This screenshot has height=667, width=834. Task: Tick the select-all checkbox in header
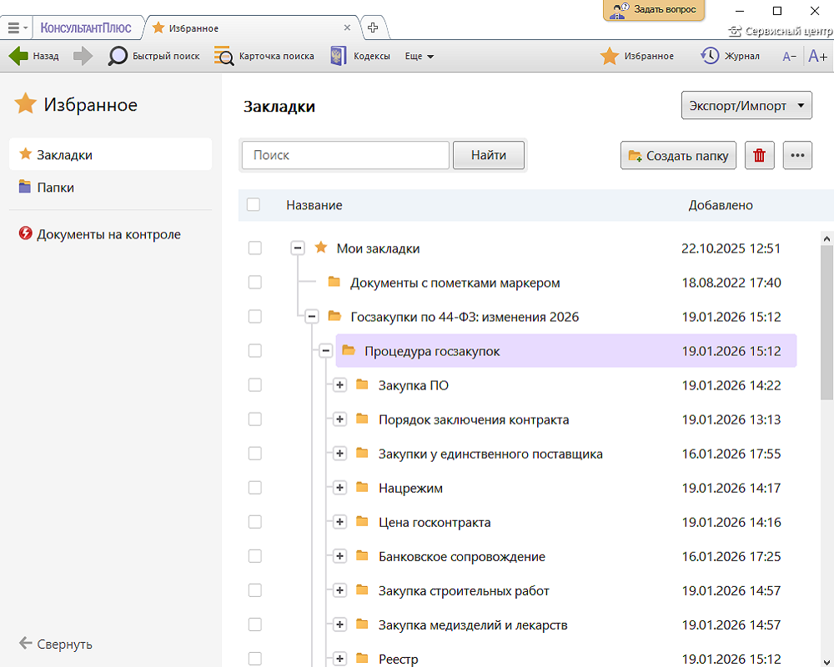pos(254,205)
